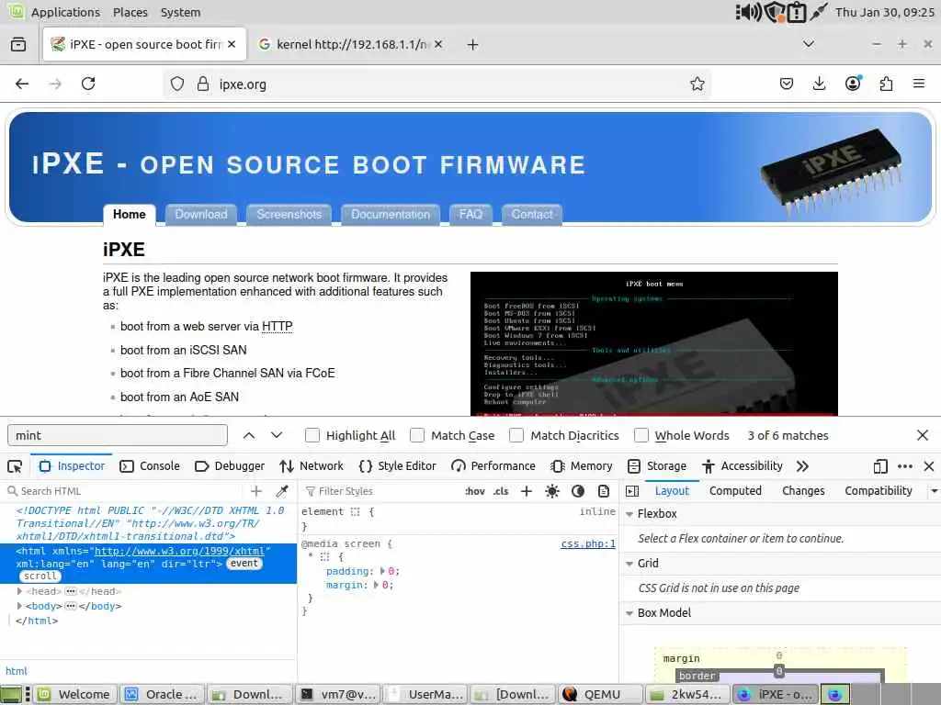This screenshot has height=705, width=941.
Task: Switch to the Console tab
Action: click(x=150, y=466)
